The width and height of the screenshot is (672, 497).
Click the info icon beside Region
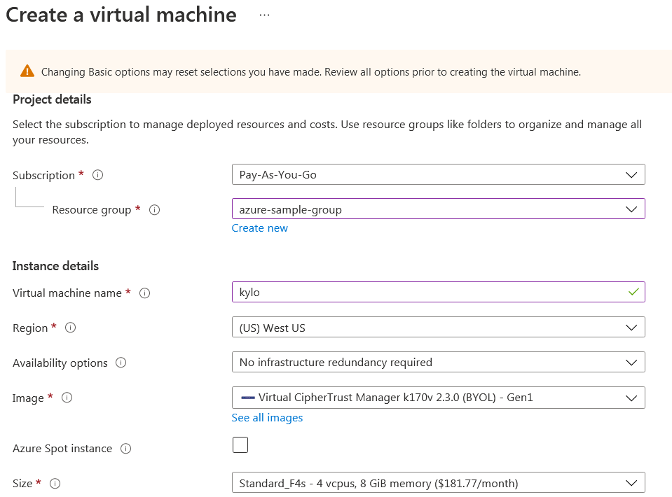click(71, 328)
